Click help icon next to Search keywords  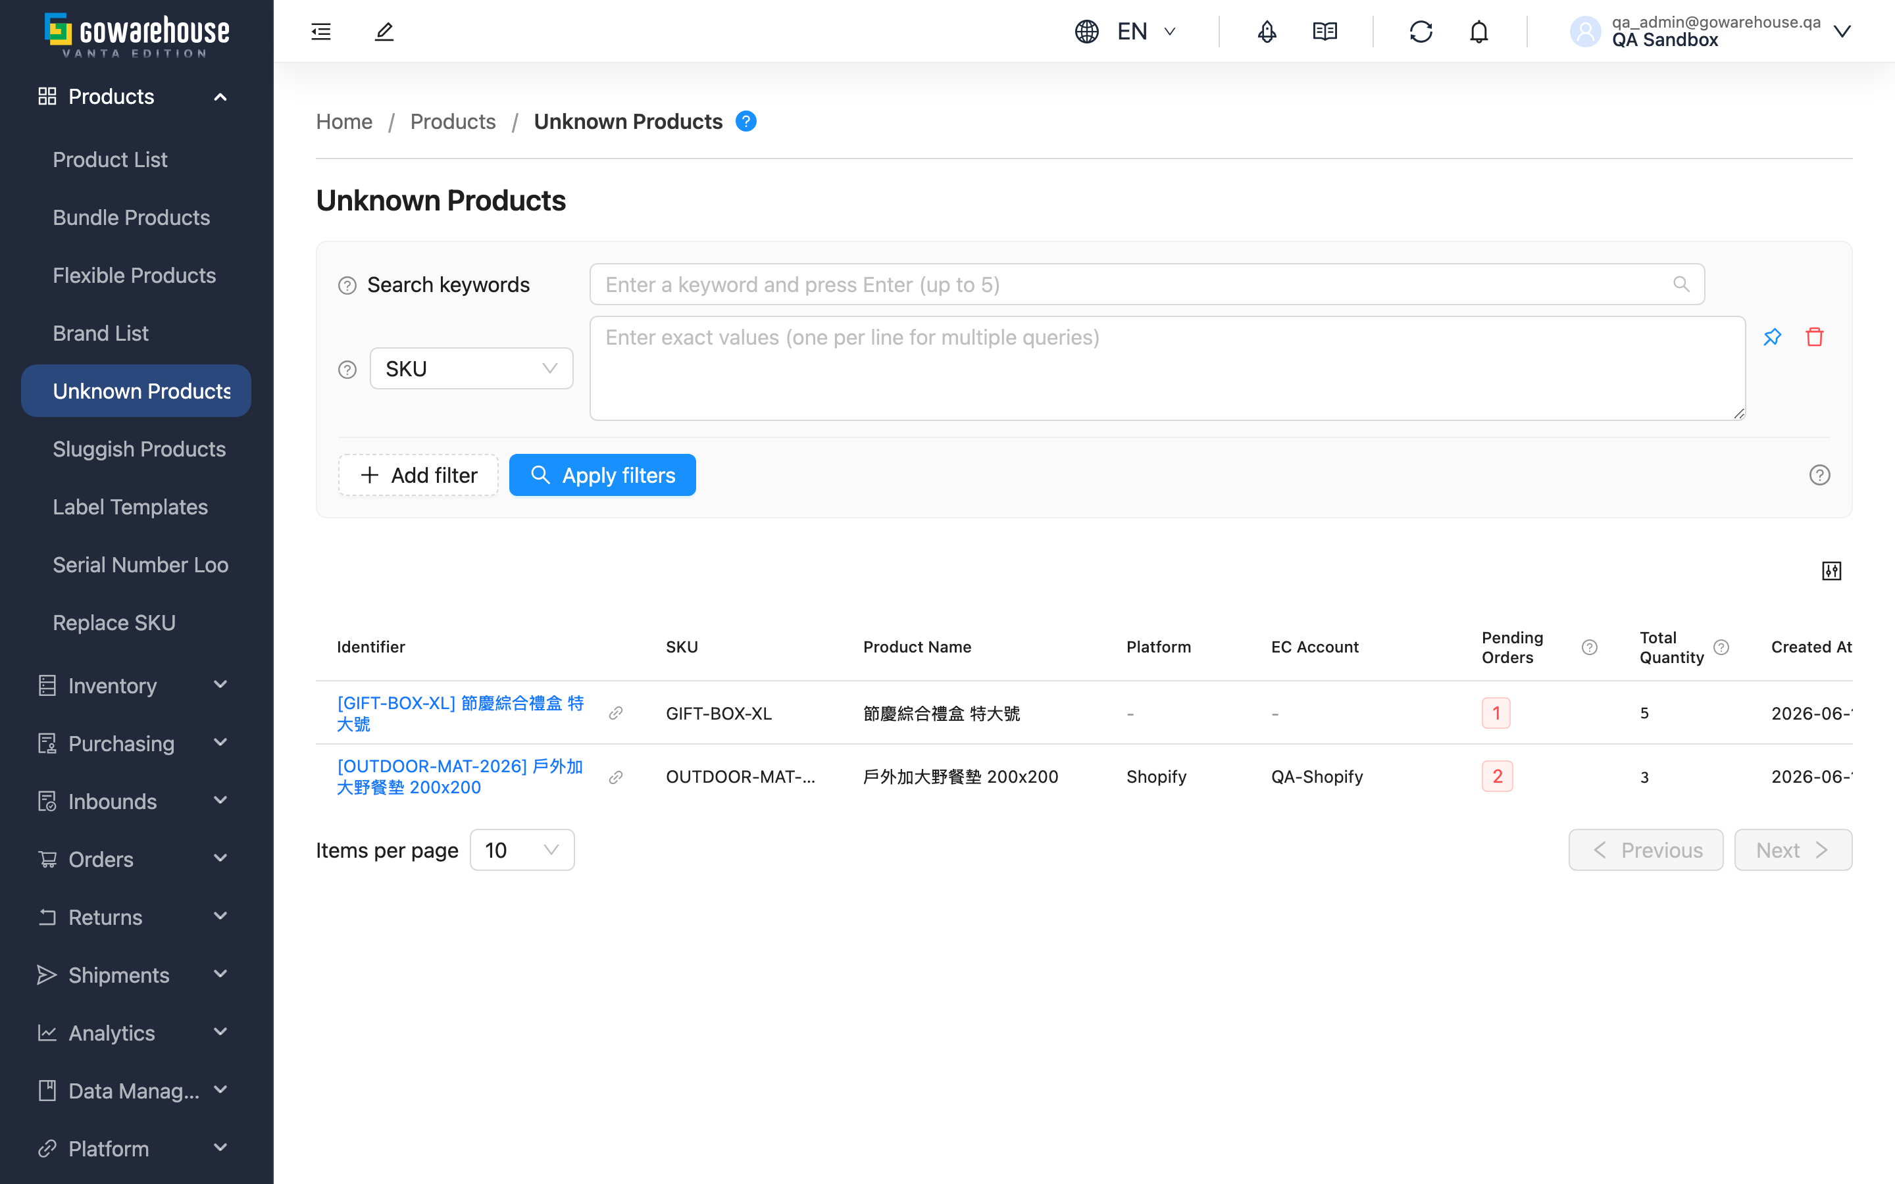pyautogui.click(x=347, y=285)
